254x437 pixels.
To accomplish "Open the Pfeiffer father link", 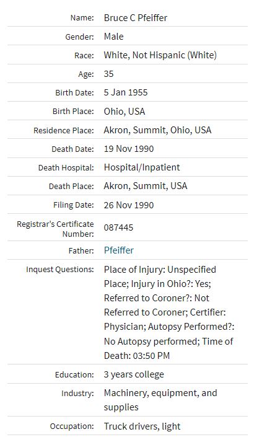I will (x=119, y=250).
